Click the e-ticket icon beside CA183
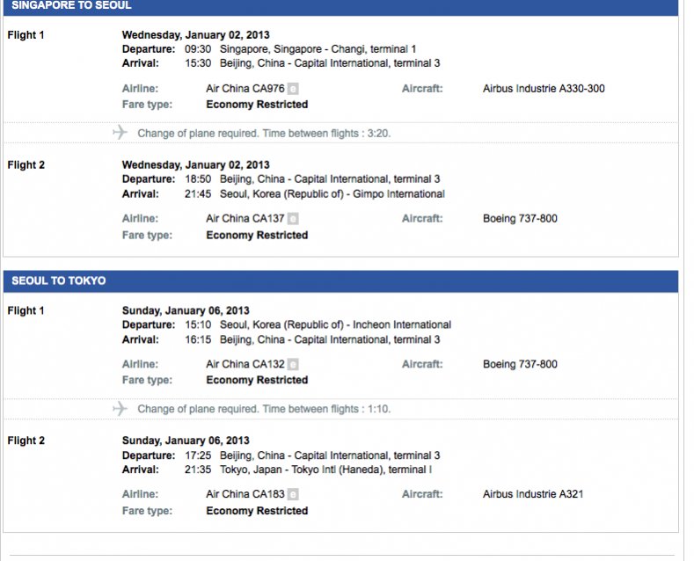This screenshot has height=561, width=694. point(293,494)
